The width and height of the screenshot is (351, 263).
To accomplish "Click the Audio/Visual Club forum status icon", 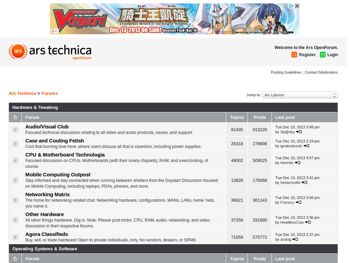I will (x=15, y=129).
